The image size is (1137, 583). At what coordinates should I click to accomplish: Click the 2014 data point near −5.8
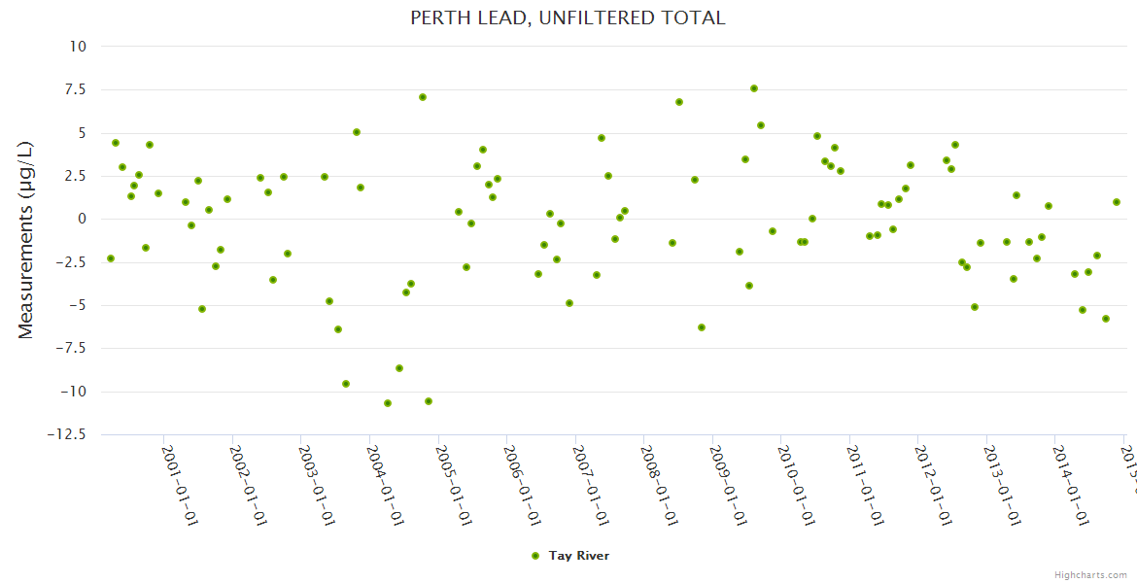coord(1106,319)
